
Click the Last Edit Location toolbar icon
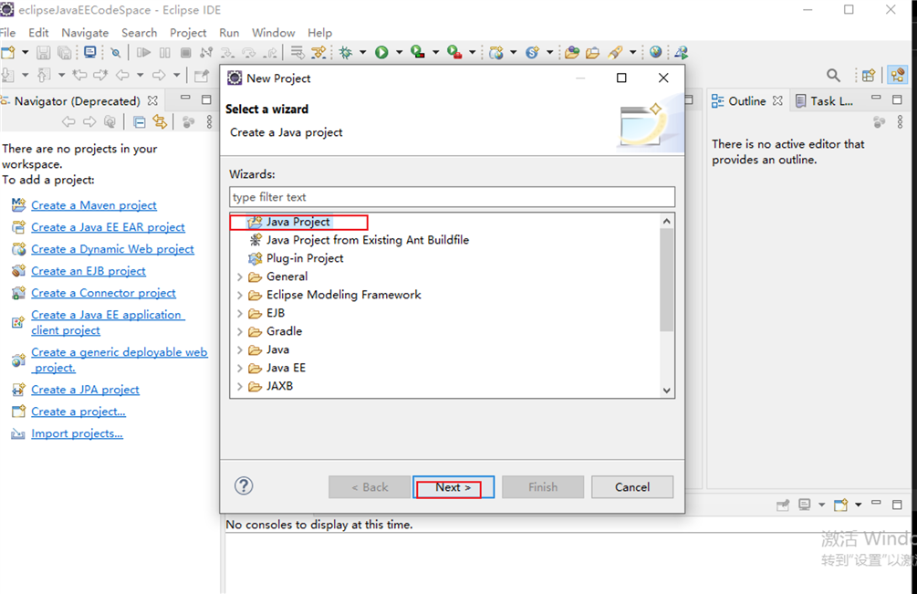click(79, 75)
